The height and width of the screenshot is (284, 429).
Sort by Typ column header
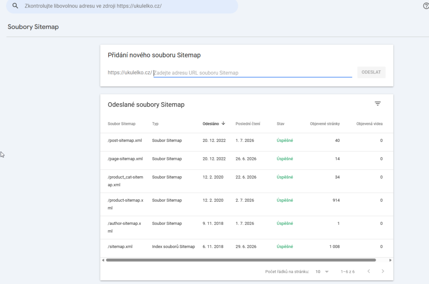(x=155, y=124)
